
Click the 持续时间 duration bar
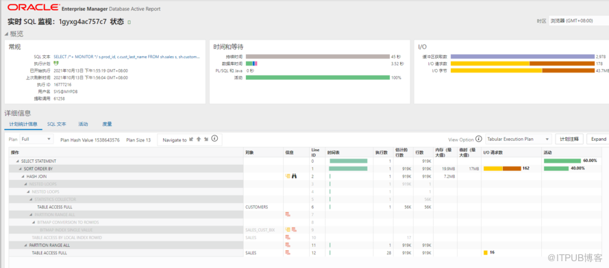pos(317,57)
